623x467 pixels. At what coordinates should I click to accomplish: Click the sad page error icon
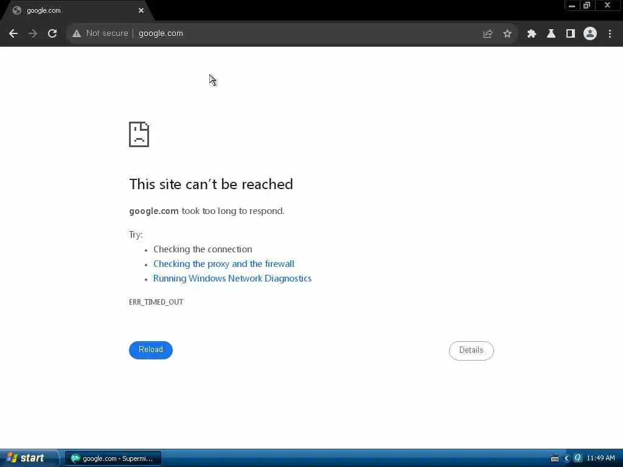click(139, 134)
